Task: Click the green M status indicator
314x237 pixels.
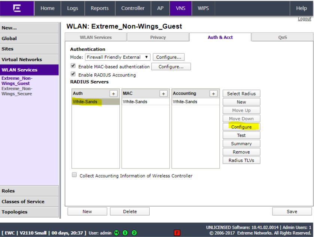Action: [116, 233]
